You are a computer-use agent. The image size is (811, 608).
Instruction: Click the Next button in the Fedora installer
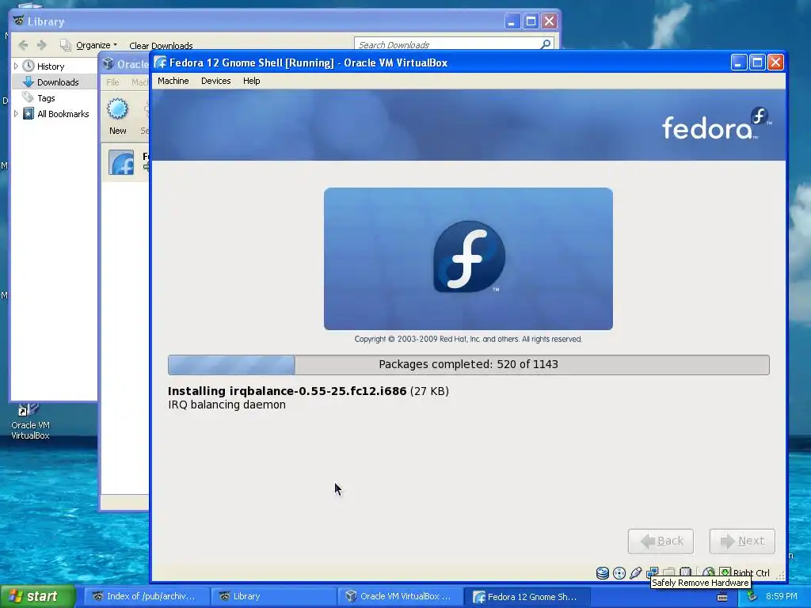coord(741,541)
